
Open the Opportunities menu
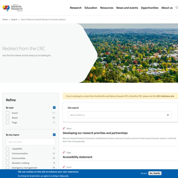pyautogui.click(x=150, y=8)
